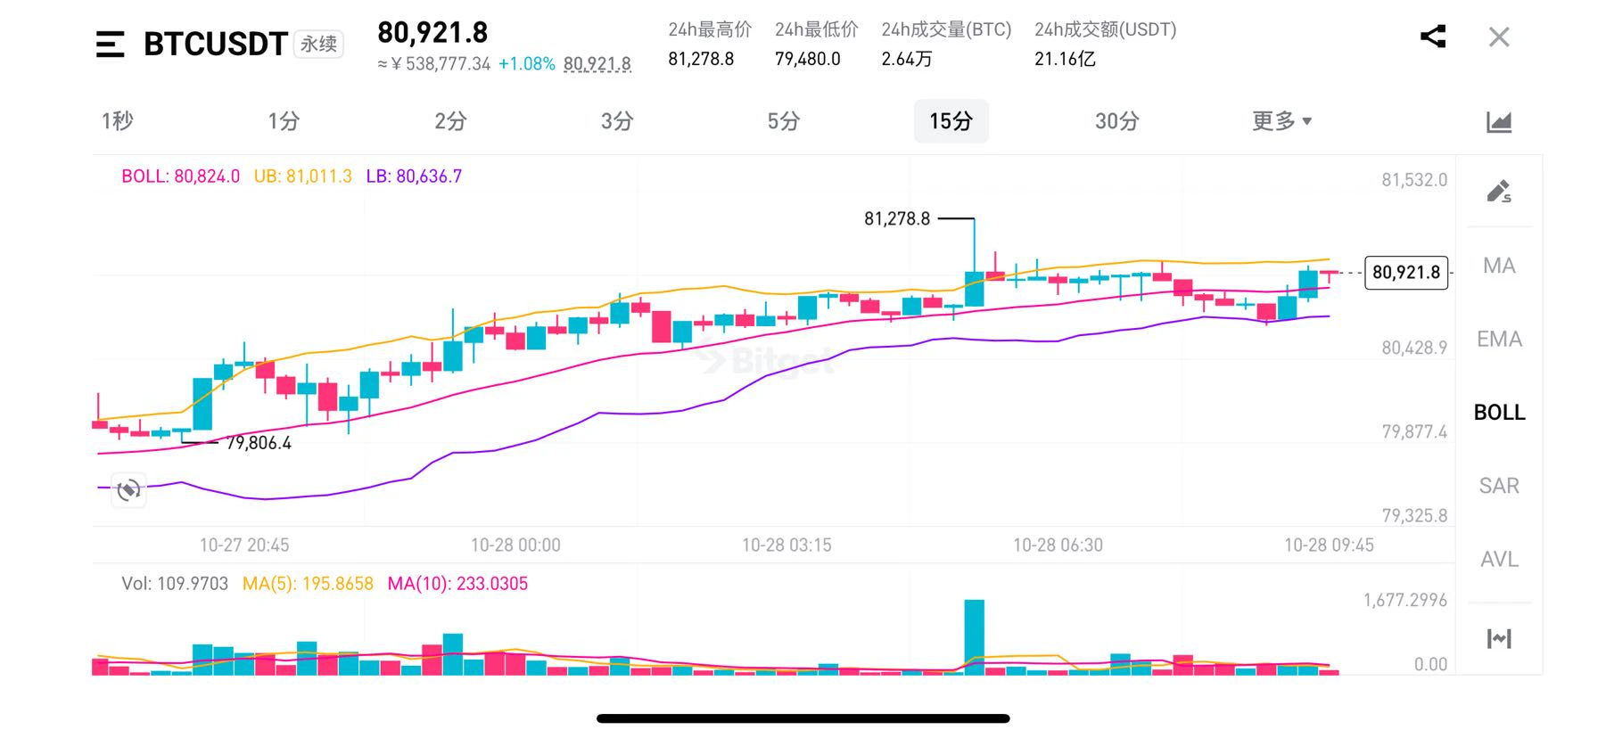Click the 80,921.8 current price tag

[1406, 272]
